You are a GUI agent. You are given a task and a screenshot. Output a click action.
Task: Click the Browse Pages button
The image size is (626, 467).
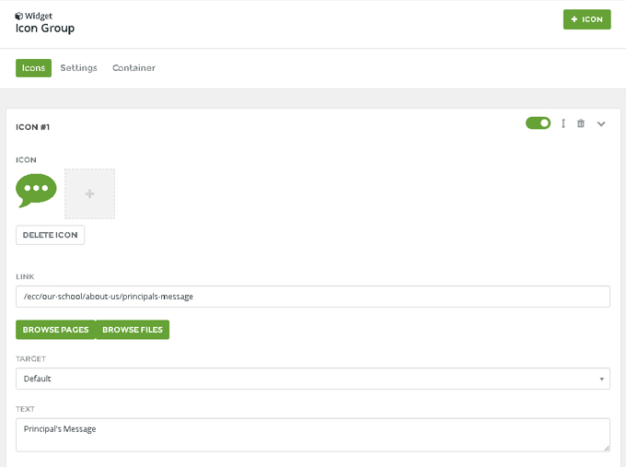click(x=55, y=330)
